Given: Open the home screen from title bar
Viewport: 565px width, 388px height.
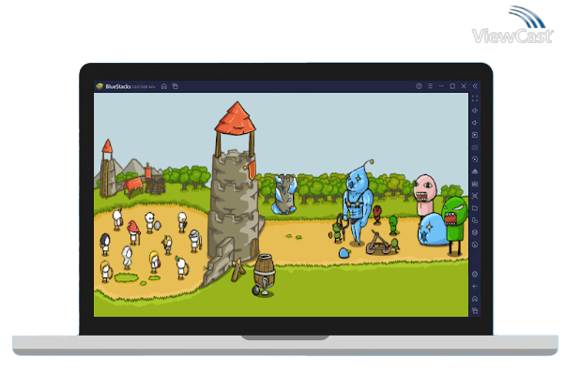Looking at the screenshot, I should [x=164, y=86].
